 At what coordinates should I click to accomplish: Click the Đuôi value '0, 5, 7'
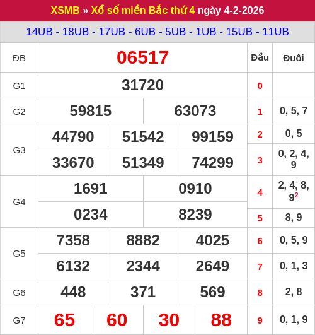[294, 111]
